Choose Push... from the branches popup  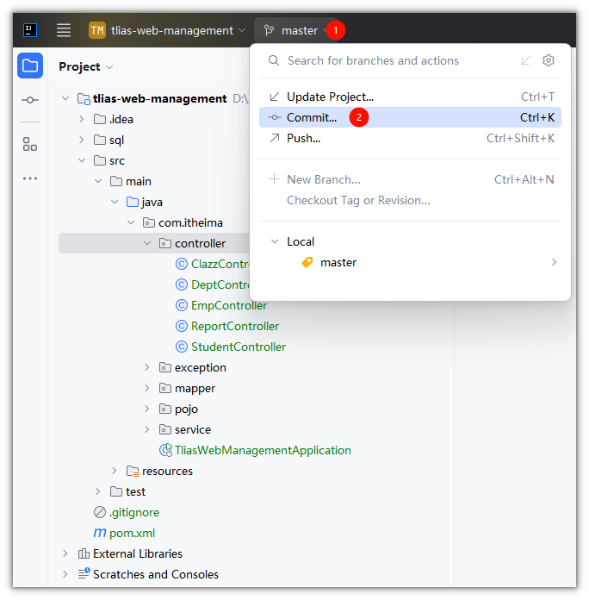tap(410, 138)
